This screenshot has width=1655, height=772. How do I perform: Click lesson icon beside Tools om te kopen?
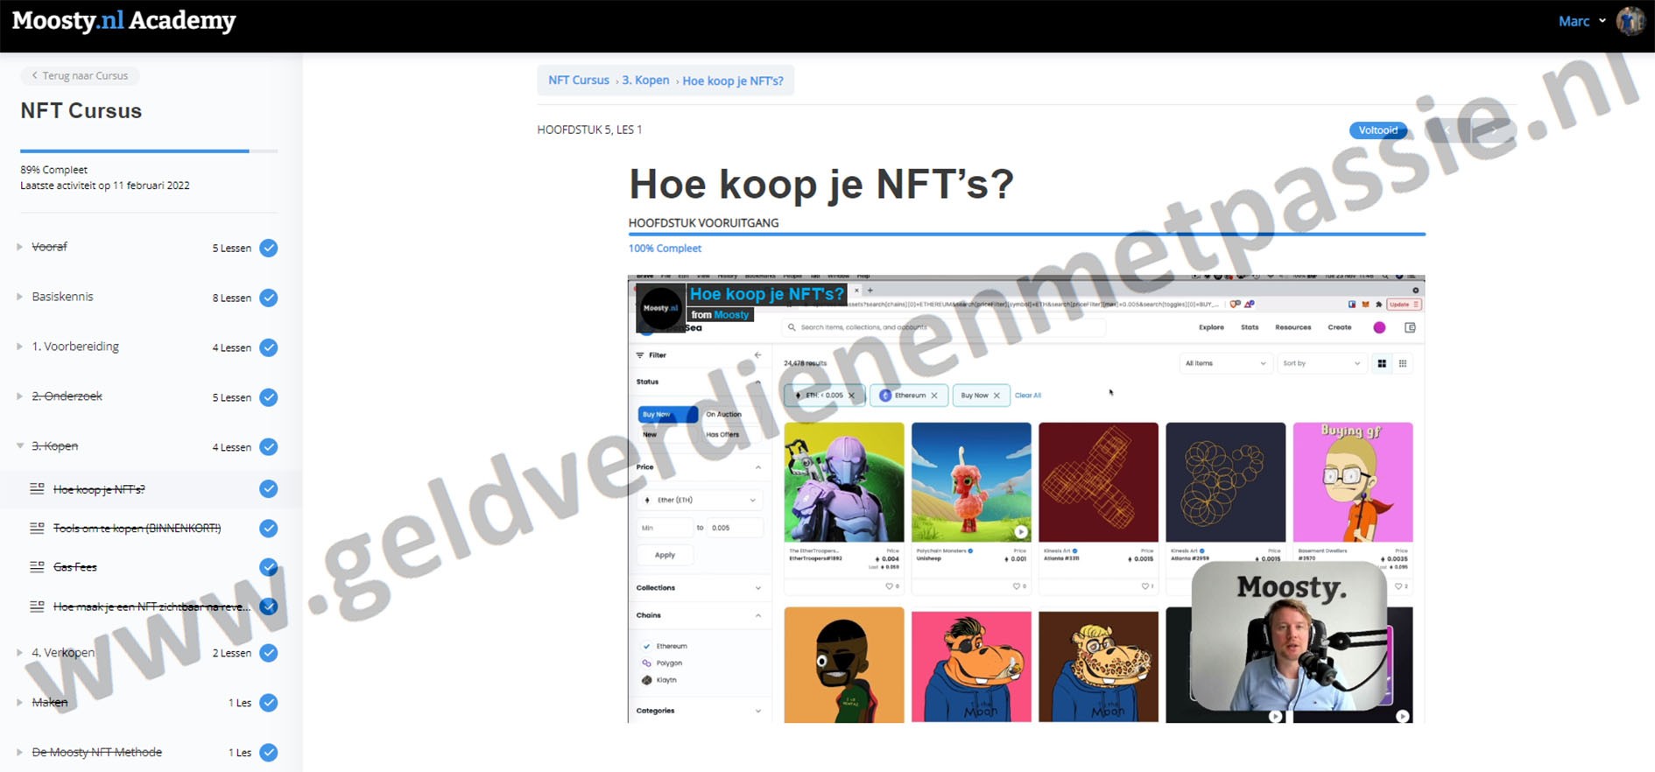coord(37,529)
